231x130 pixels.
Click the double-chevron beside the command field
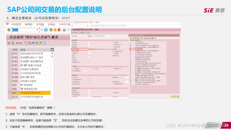(x=42, y=30)
